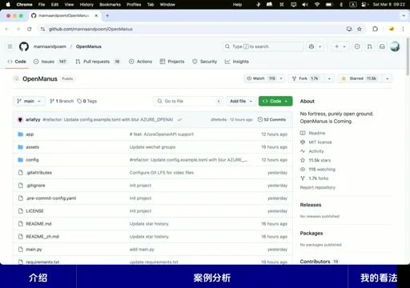410x288 pixels.
Task: Open the mannaandpoem owner link
Action: point(50,46)
